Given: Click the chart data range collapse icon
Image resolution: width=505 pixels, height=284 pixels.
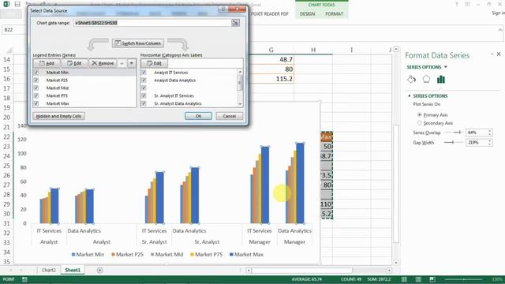Looking at the screenshot, I should tap(235, 23).
